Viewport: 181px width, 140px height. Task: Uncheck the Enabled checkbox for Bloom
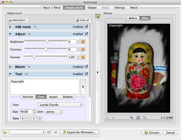pos(86,67)
